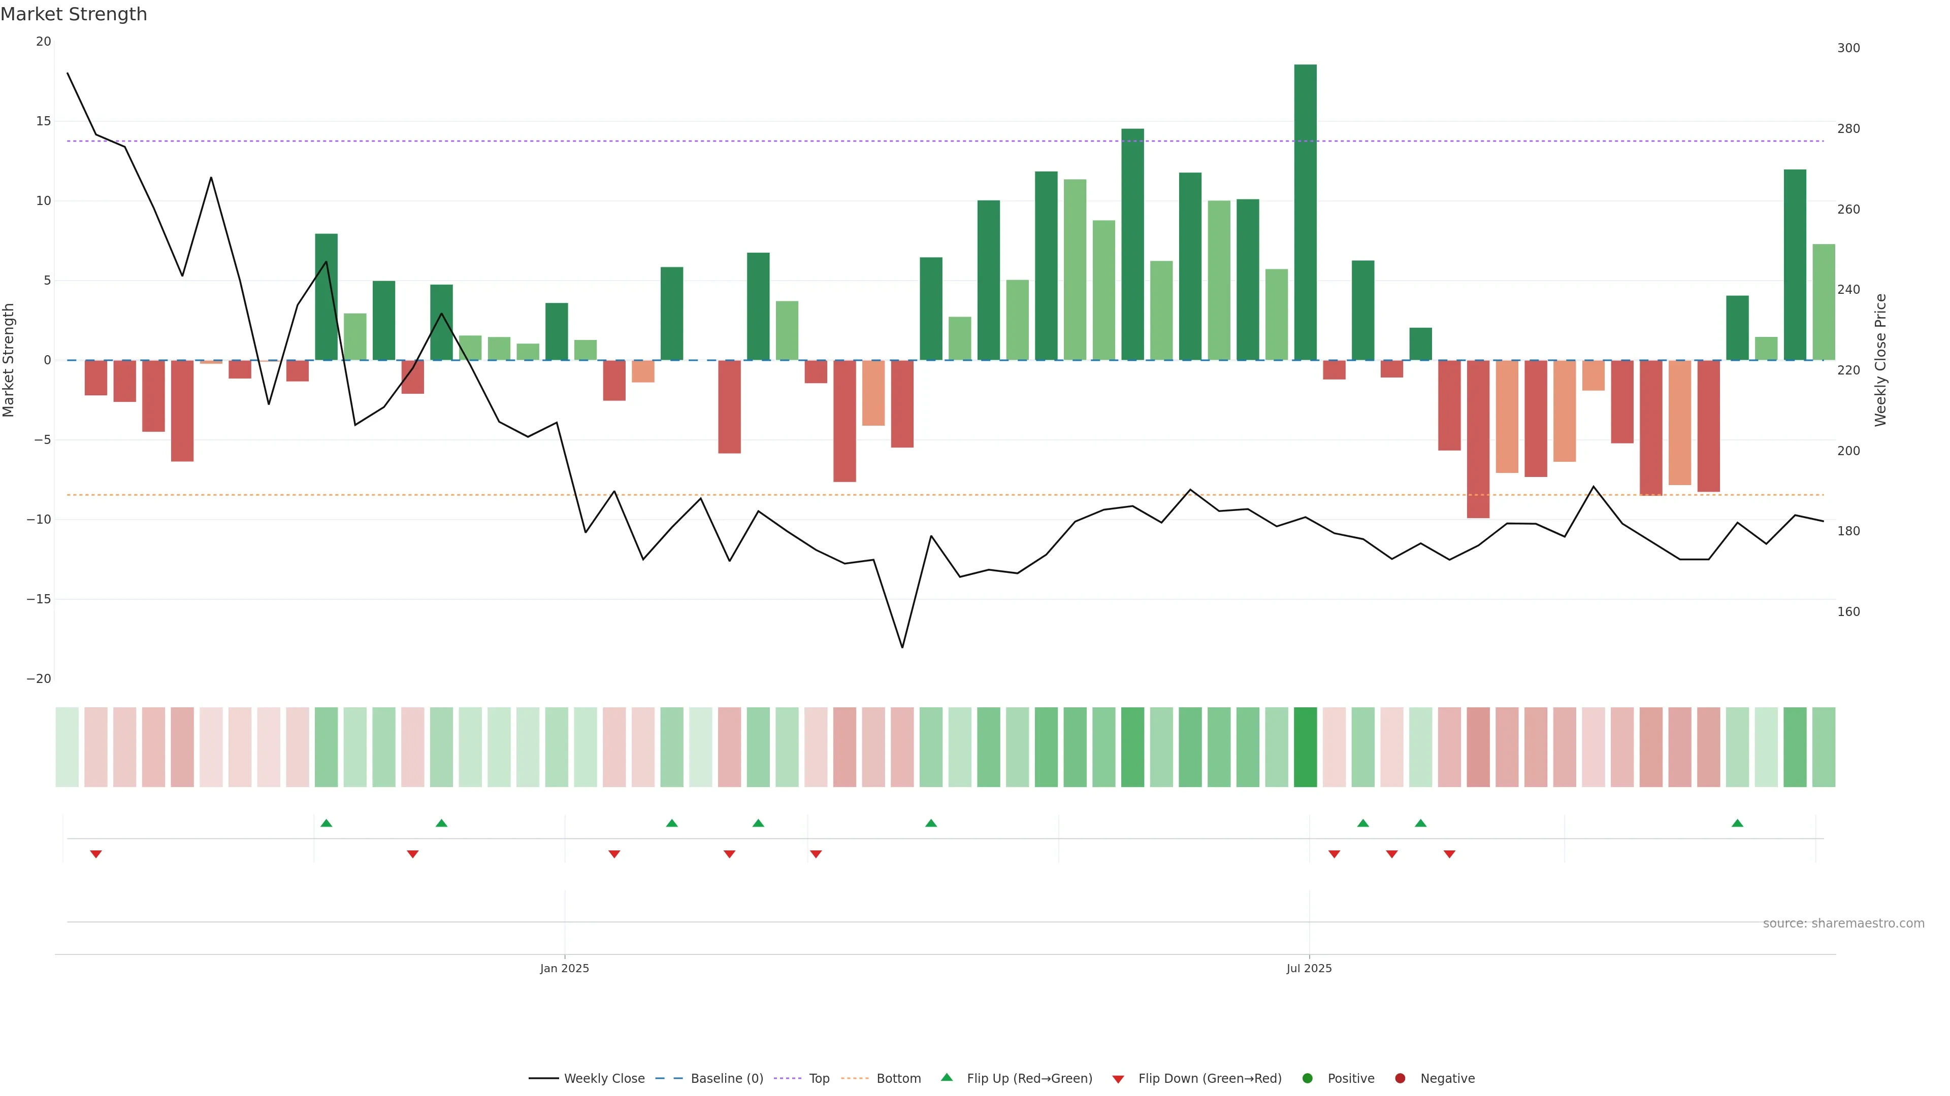Click the deepest red negative bar
This screenshot has width=1950, height=1096.
coord(1478,439)
